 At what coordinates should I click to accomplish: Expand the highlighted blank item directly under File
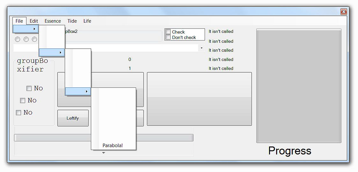click(26, 29)
